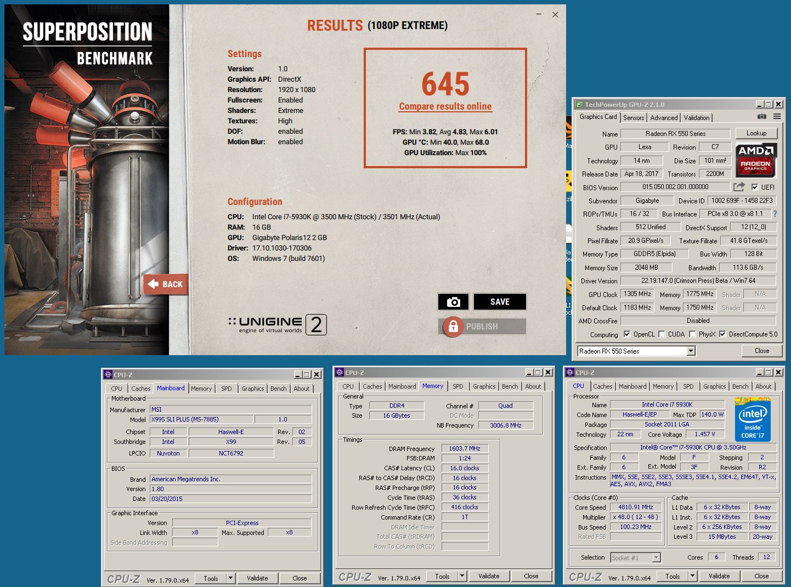Open Tools dropdown arrow in CPU-Z Memory window
This screenshot has width=791, height=587.
point(462,576)
